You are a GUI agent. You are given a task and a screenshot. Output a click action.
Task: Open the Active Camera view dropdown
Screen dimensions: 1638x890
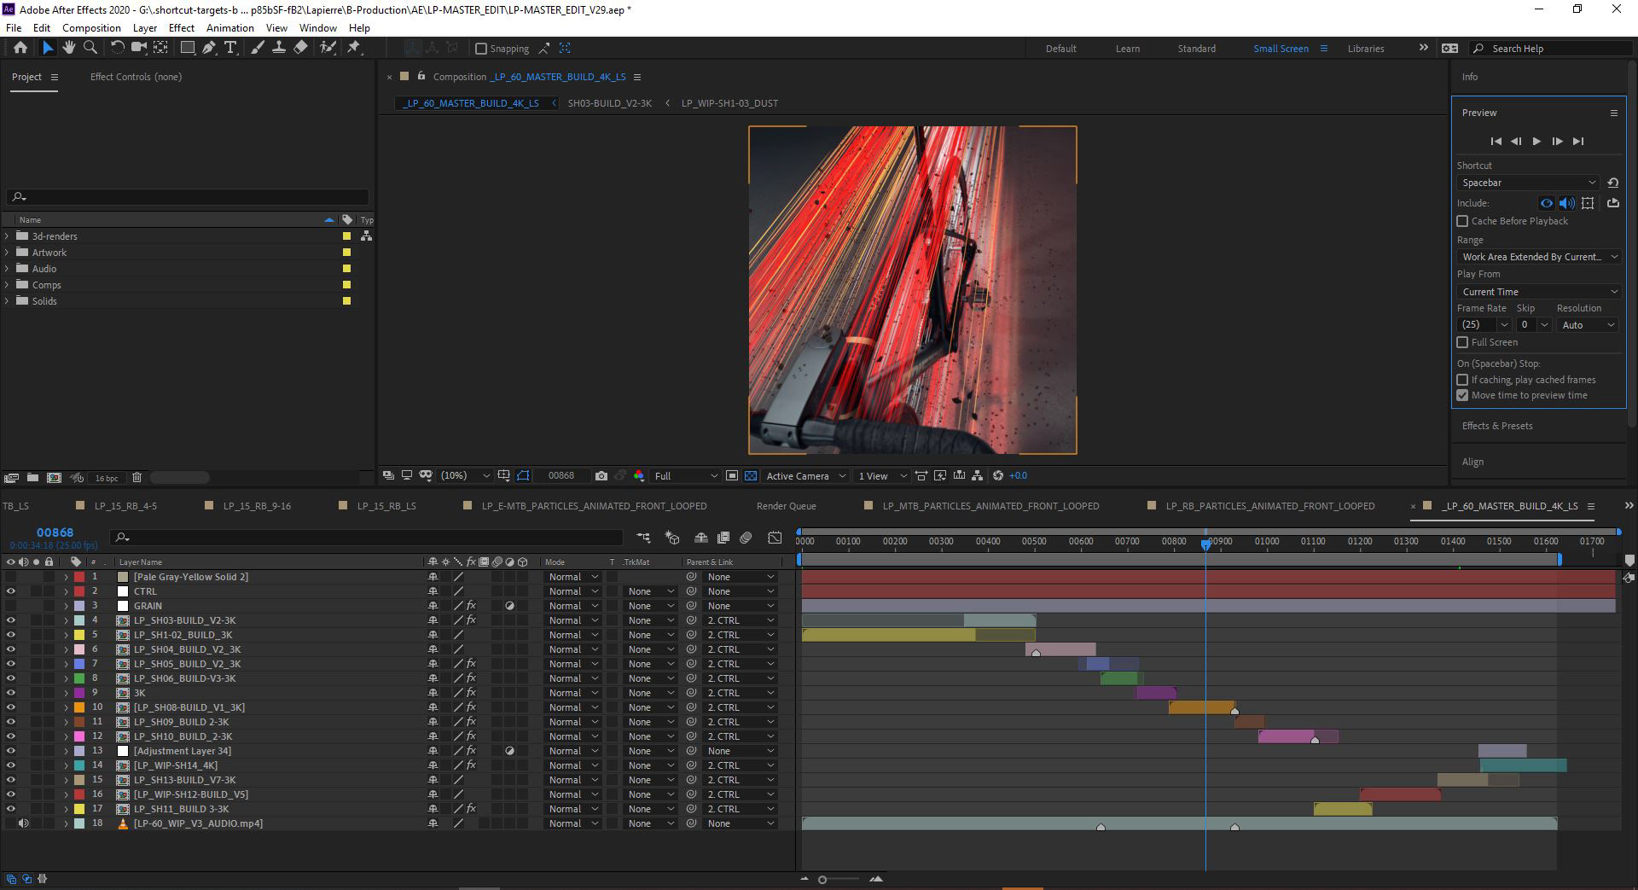tap(805, 476)
